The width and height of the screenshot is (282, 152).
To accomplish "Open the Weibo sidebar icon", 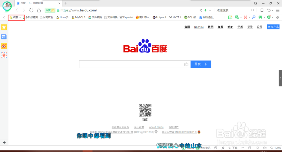I will pos(4,46).
